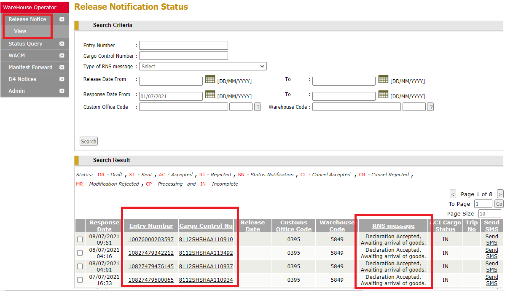Image resolution: width=505 pixels, height=291 pixels.
Task: Expand Release Notice arrow icon in sidebar
Action: pyautogui.click(x=62, y=19)
